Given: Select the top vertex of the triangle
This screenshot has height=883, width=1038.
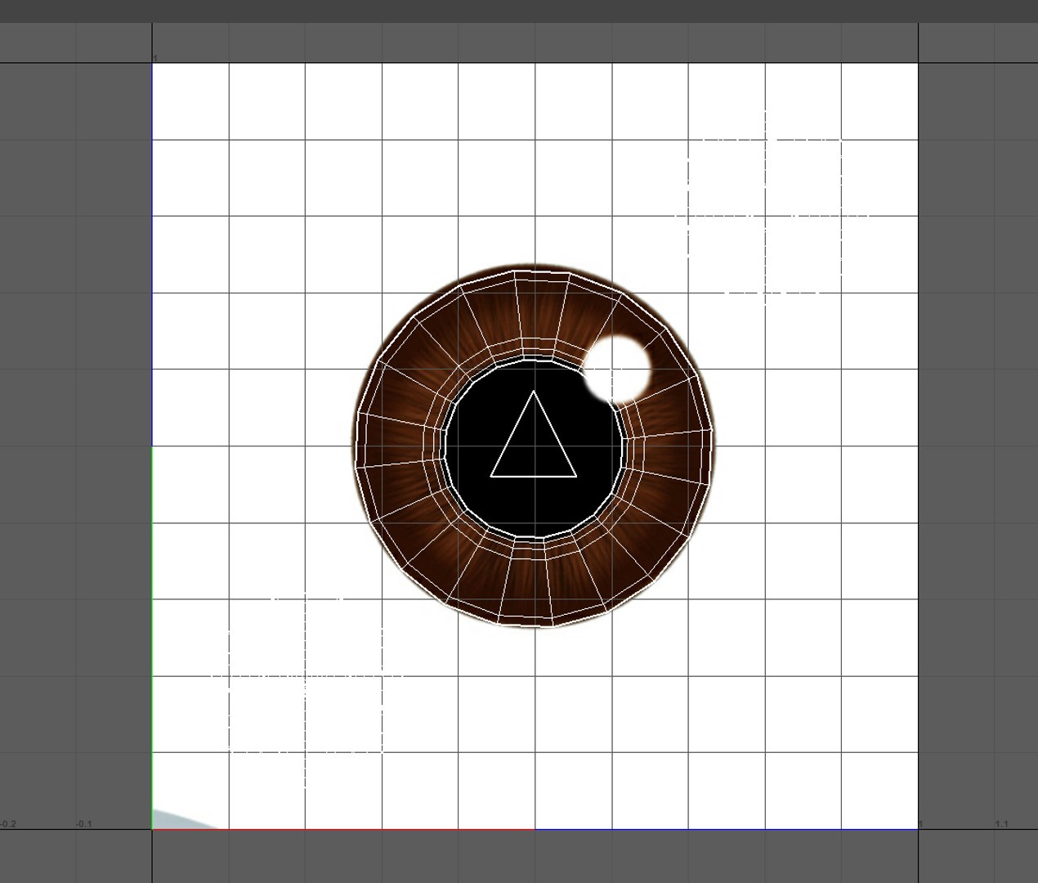Looking at the screenshot, I should 534,392.
